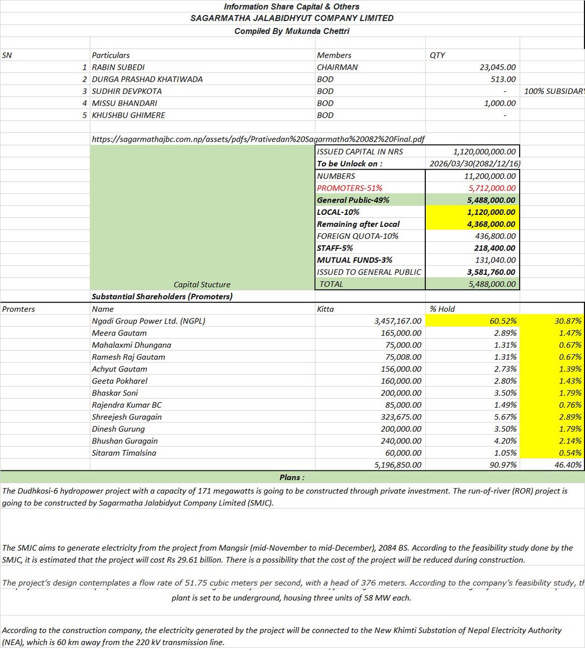The width and height of the screenshot is (585, 648).
Task: Select the 'Kitta' column header
Action: click(x=370, y=309)
